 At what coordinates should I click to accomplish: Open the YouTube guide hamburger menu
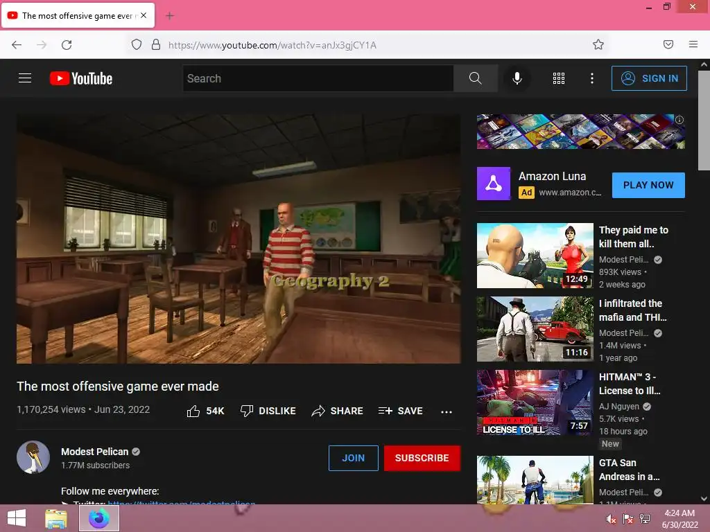25,78
